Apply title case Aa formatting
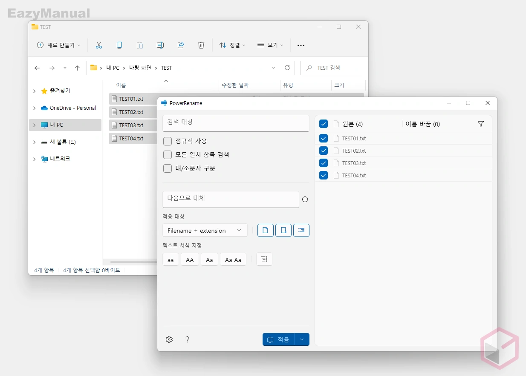 coord(209,259)
